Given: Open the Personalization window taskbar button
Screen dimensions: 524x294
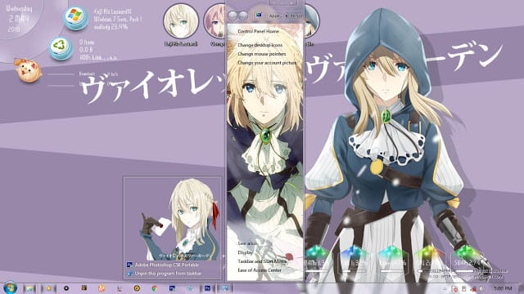Looking at the screenshot, I should (x=225, y=288).
